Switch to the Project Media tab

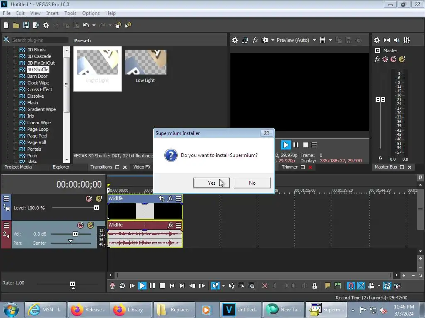pyautogui.click(x=18, y=167)
